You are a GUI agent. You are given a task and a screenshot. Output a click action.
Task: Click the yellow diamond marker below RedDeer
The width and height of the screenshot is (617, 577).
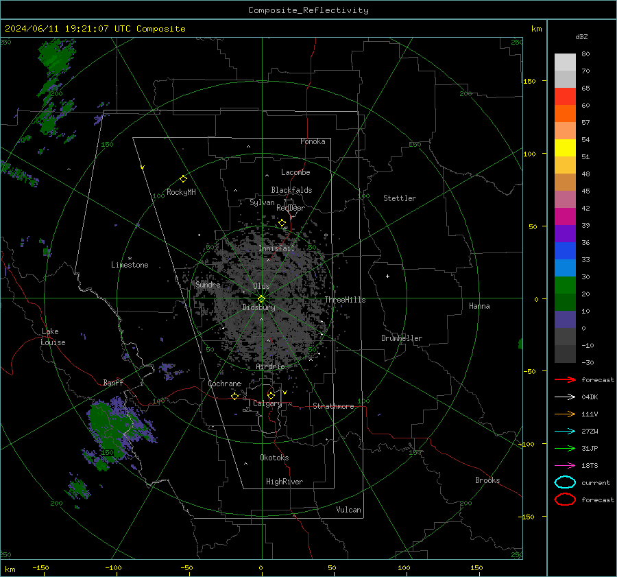[x=282, y=223]
